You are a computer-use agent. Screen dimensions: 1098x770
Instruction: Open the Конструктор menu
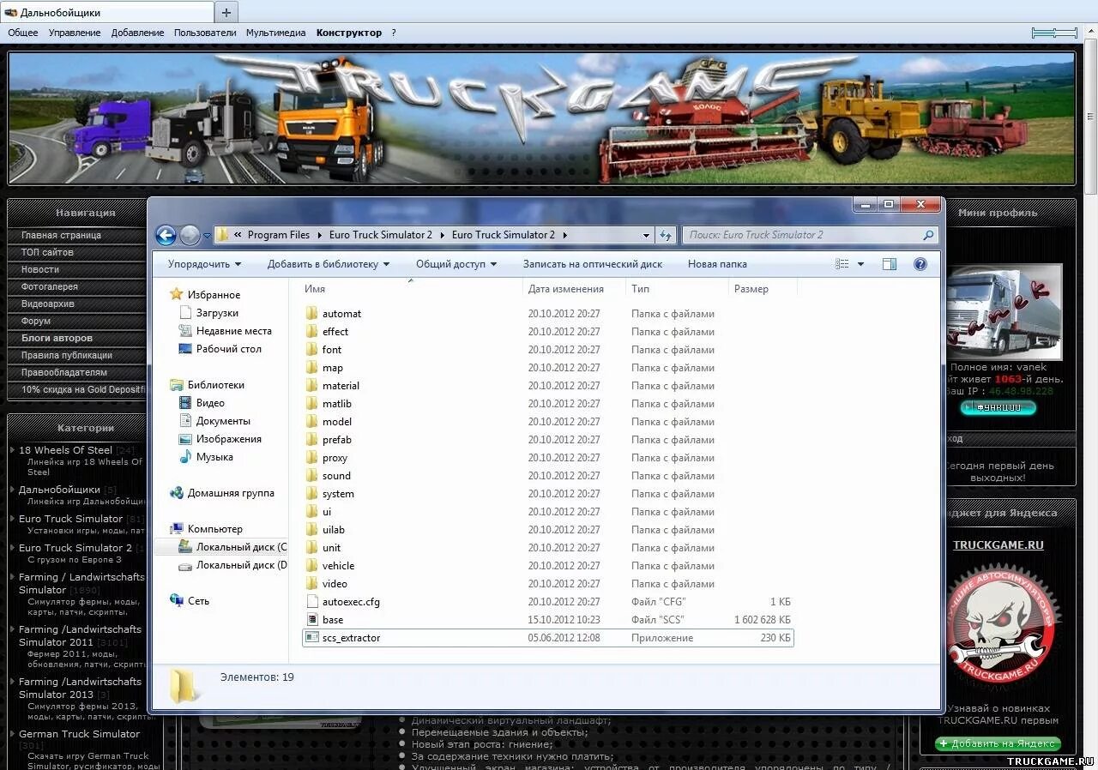tap(349, 33)
